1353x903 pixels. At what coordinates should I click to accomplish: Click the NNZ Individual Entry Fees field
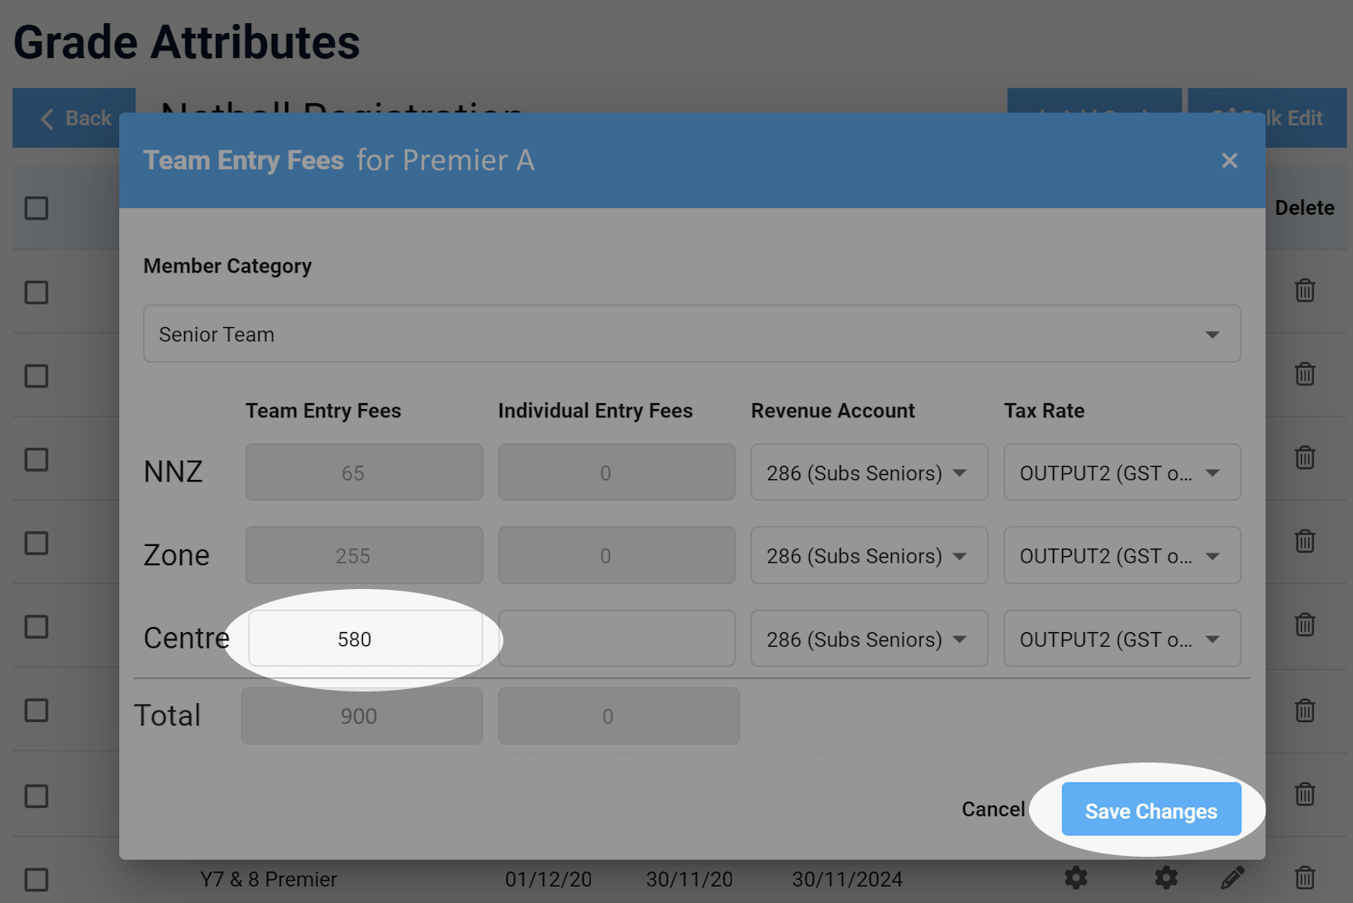[617, 473]
